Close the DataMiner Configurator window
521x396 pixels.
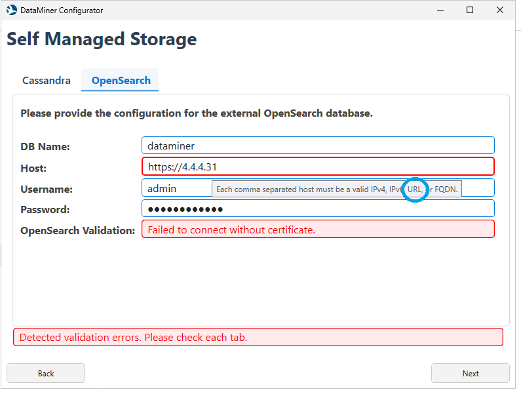[500, 10]
